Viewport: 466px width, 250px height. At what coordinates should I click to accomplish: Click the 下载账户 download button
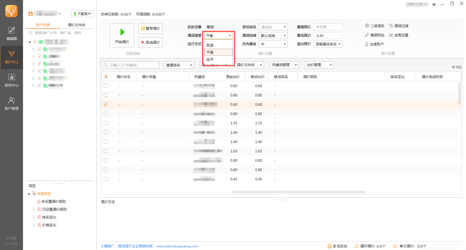click(82, 14)
